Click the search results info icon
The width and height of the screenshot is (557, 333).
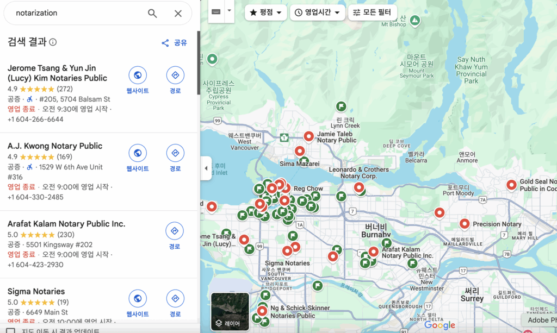tap(53, 42)
